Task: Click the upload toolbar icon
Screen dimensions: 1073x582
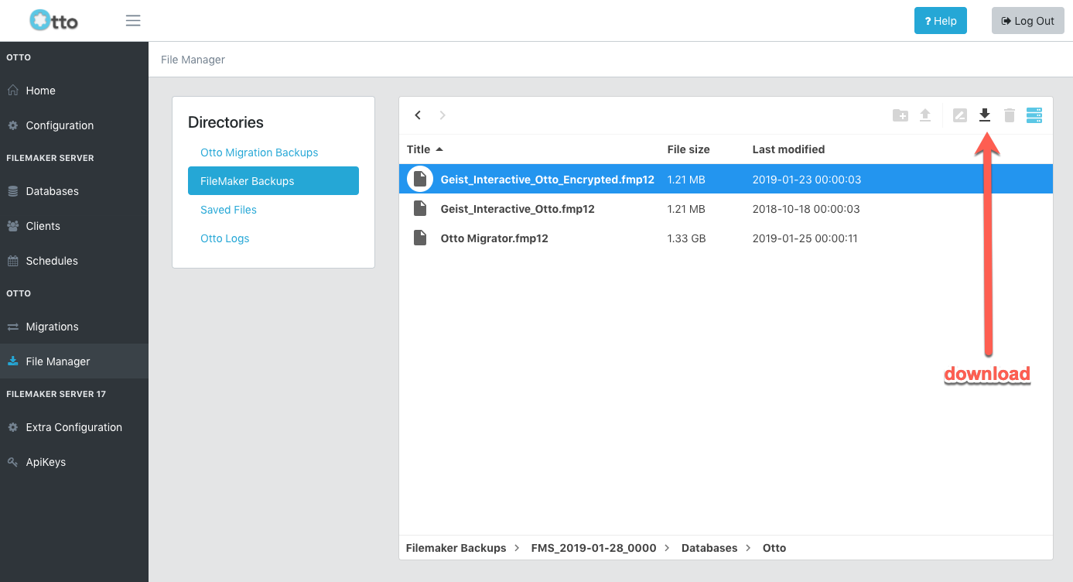Action: pyautogui.click(x=925, y=115)
